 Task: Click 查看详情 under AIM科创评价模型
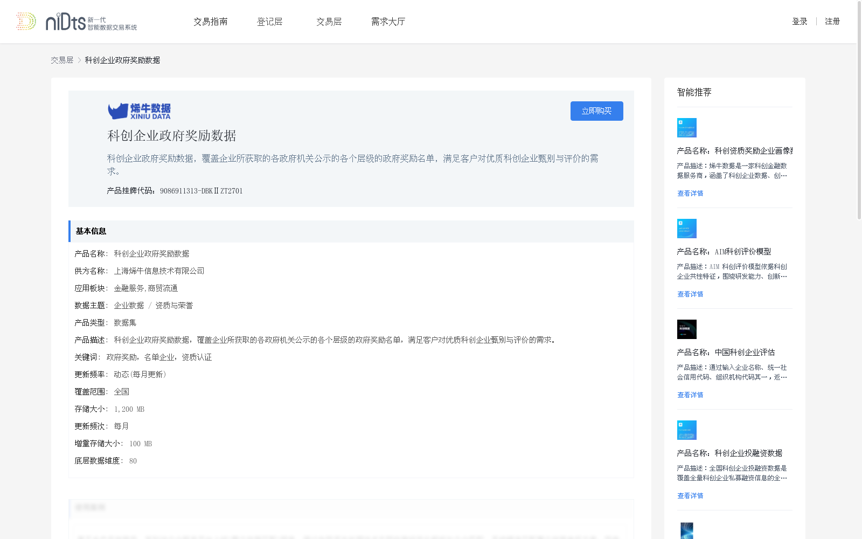(x=690, y=294)
